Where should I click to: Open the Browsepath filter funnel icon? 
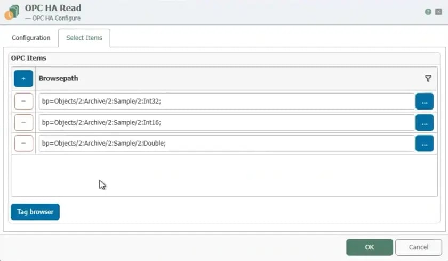[x=428, y=79]
